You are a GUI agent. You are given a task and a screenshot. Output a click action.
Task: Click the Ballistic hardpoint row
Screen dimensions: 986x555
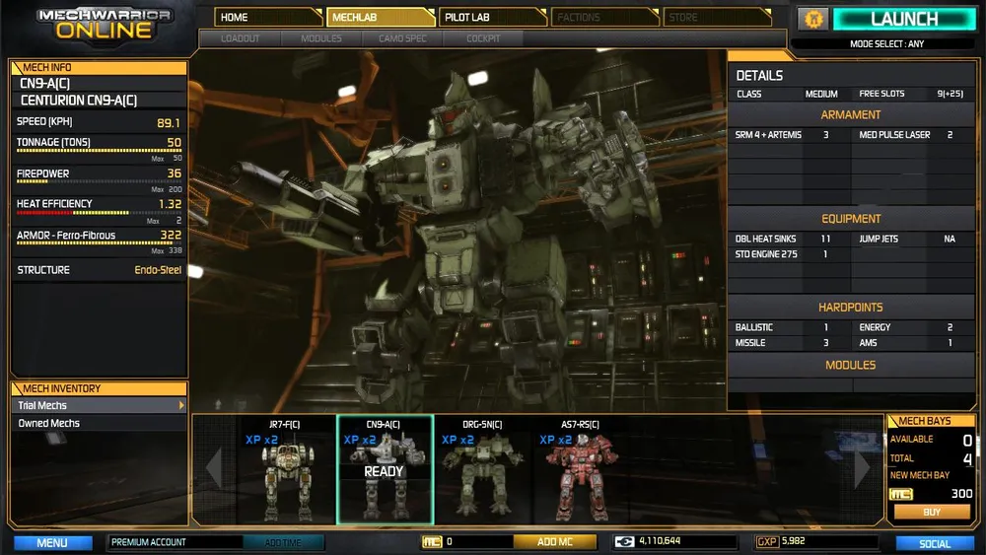click(789, 327)
